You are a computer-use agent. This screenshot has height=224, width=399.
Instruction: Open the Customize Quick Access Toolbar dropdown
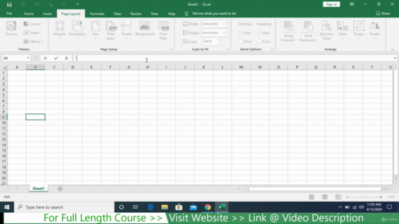click(x=77, y=4)
